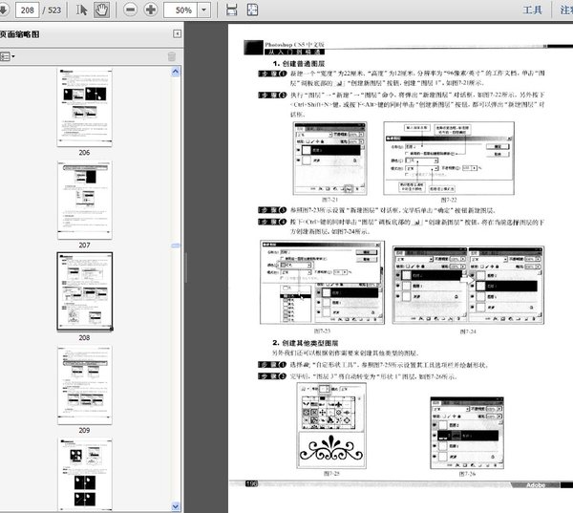Screen dimensions: 573x513
Task: Click the Adobe label in page footer
Action: pyautogui.click(x=536, y=485)
